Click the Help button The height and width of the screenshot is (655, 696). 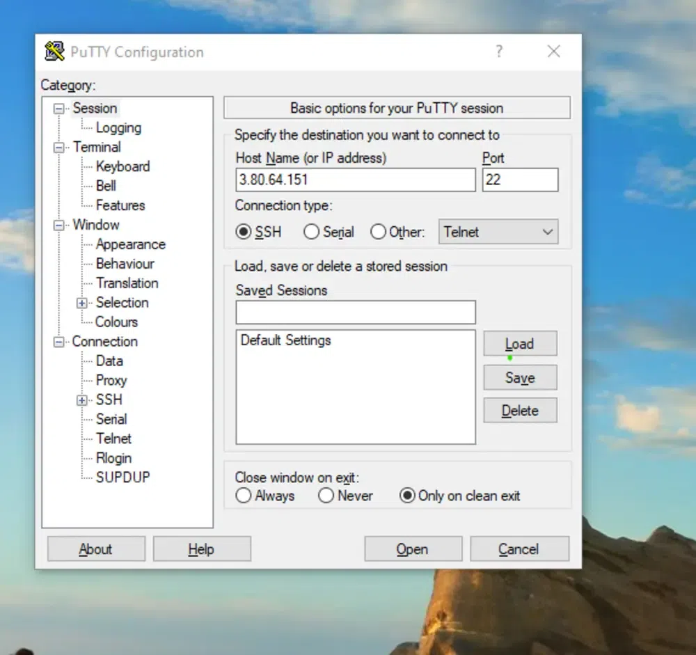tap(202, 549)
